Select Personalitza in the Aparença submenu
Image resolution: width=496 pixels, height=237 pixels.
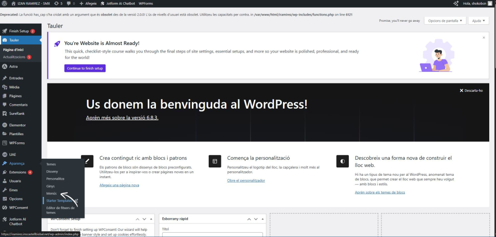55,179
